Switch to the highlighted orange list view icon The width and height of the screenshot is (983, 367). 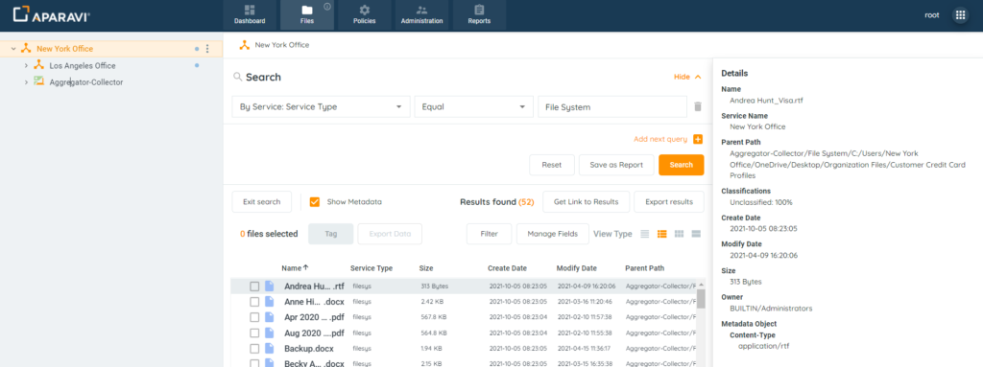tap(661, 234)
